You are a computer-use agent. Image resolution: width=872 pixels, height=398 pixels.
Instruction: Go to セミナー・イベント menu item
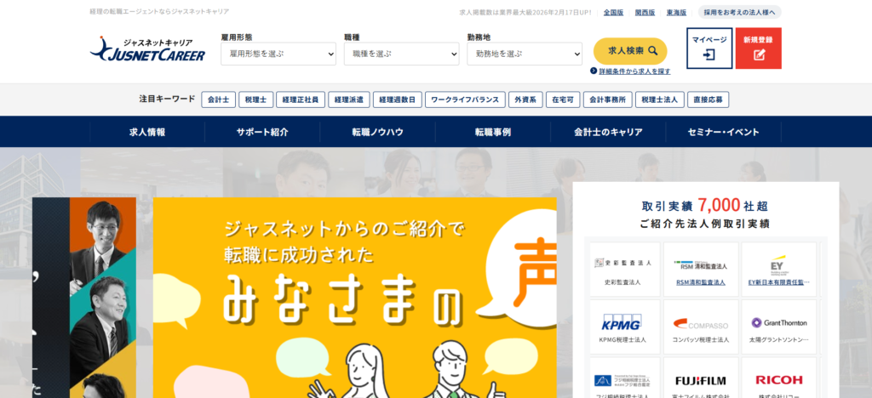723,132
